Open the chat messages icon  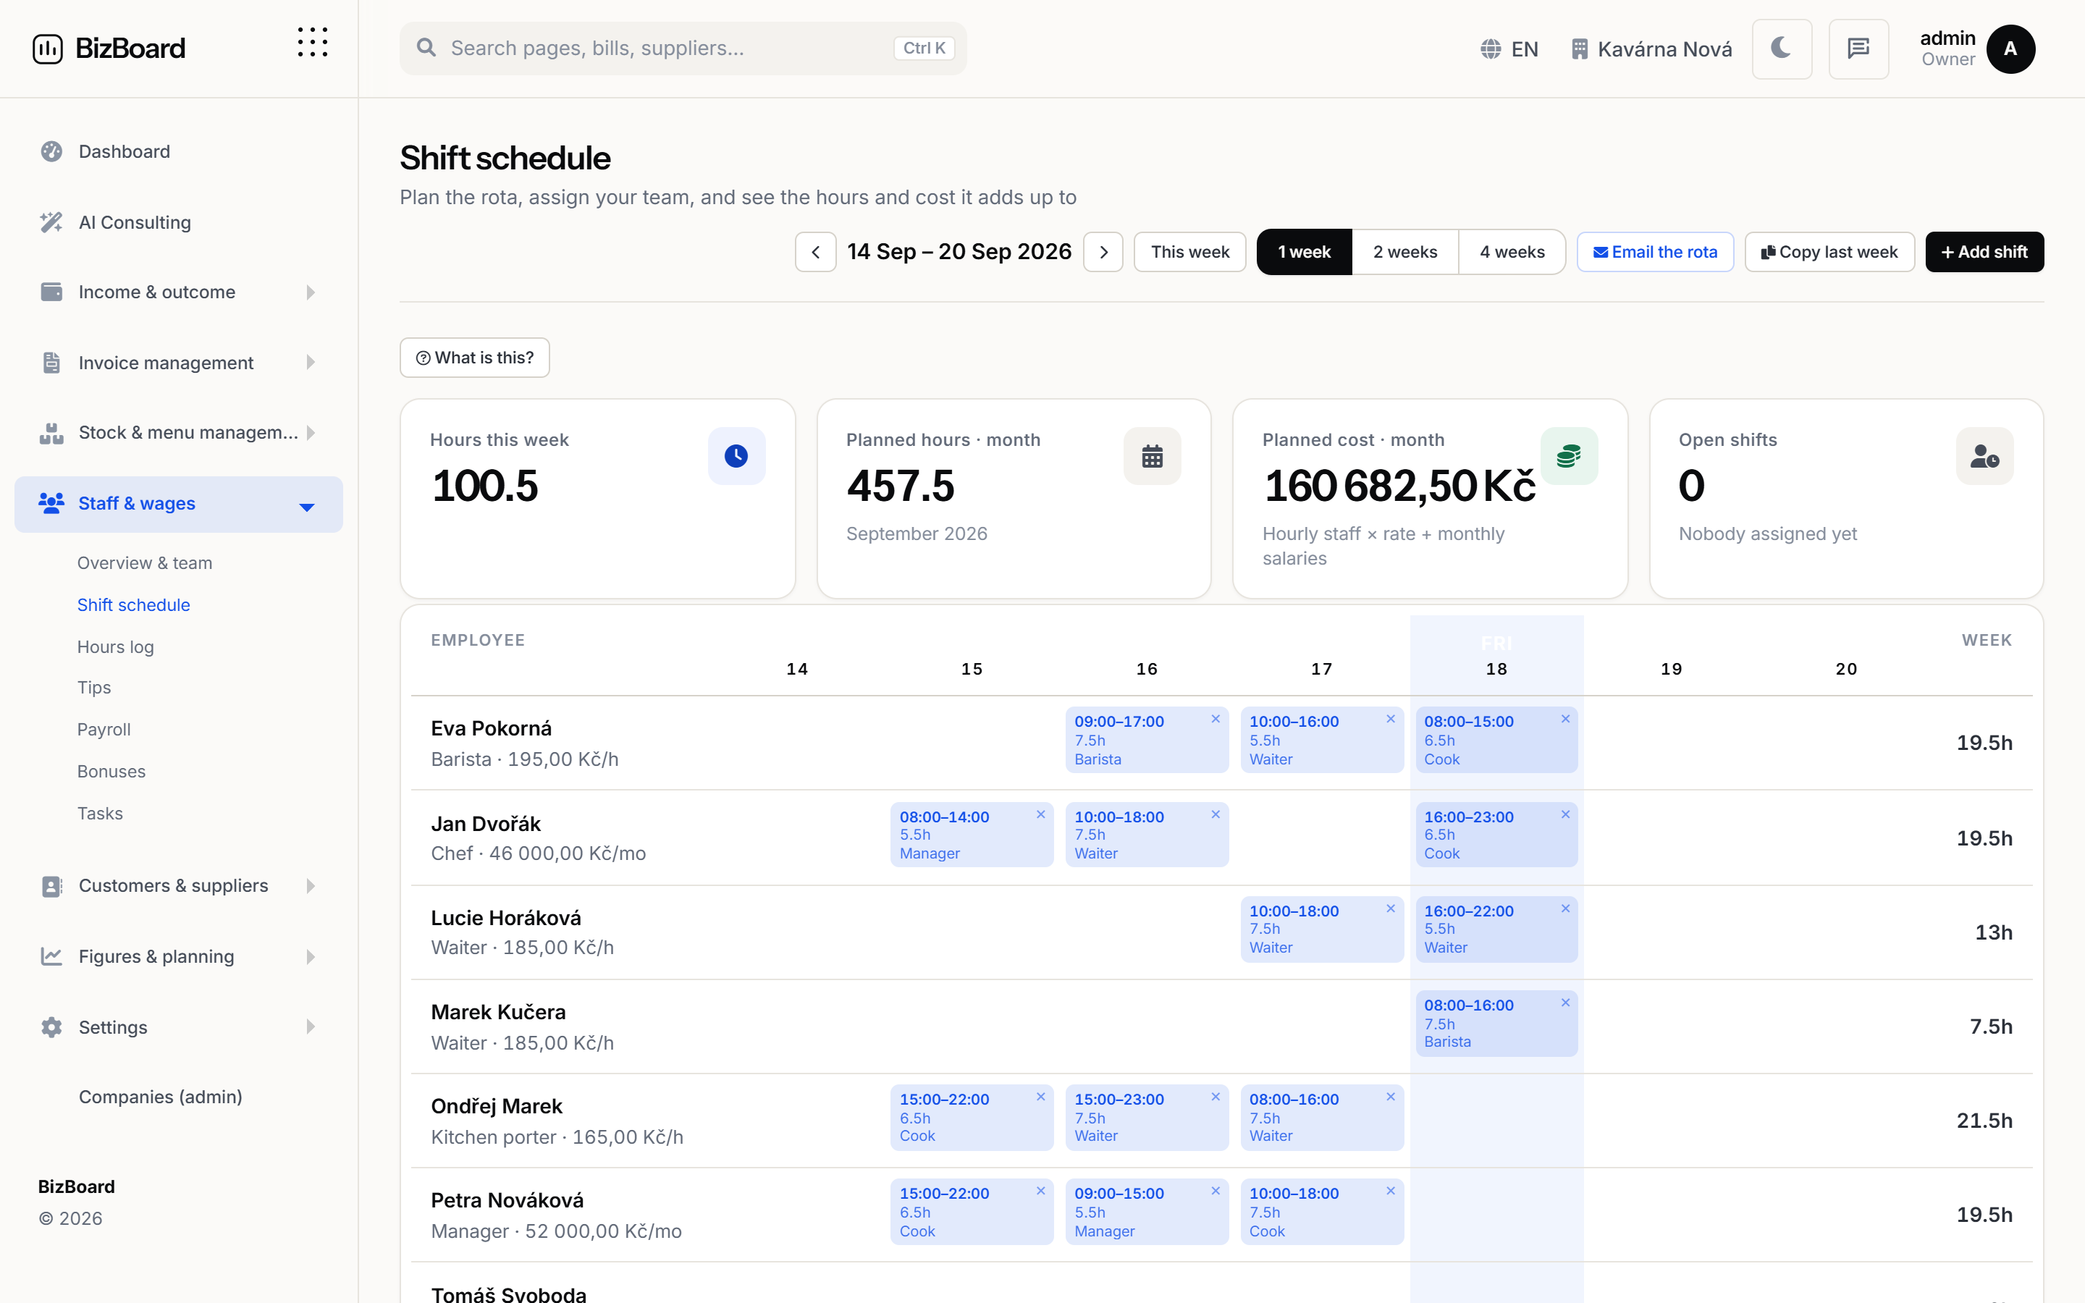coord(1858,49)
